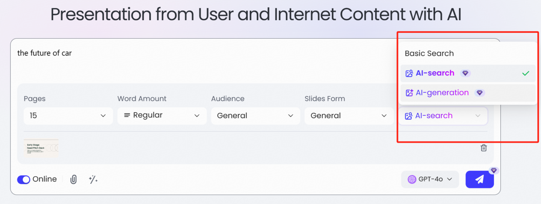The width and height of the screenshot is (541, 204).
Task: Click the diamond badge on send button
Action: (x=494, y=171)
